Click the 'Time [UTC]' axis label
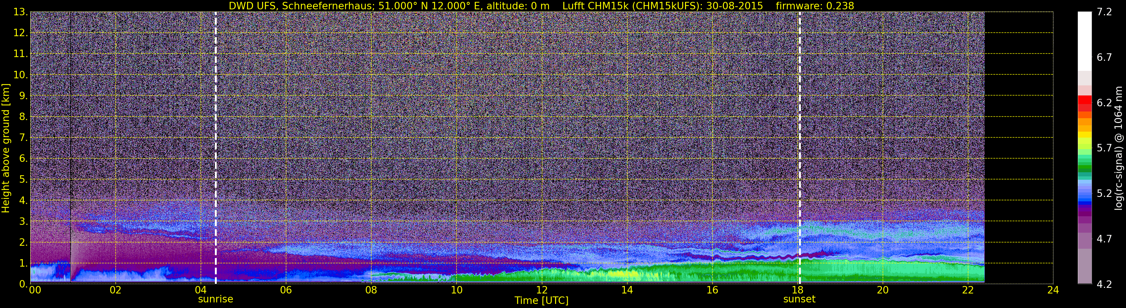This screenshot has height=308, width=1126. coord(541,301)
